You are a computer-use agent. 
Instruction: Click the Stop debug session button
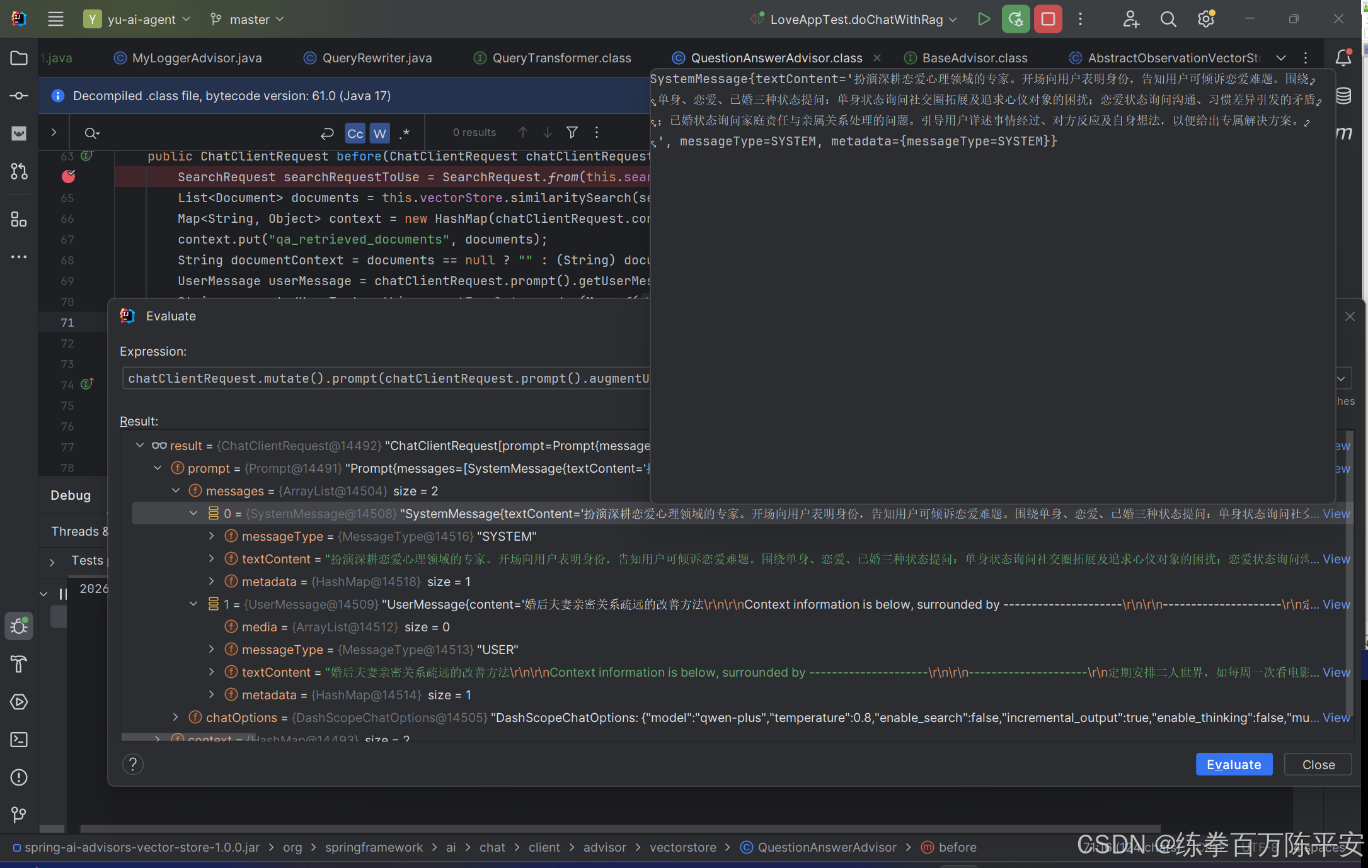pyautogui.click(x=1048, y=19)
